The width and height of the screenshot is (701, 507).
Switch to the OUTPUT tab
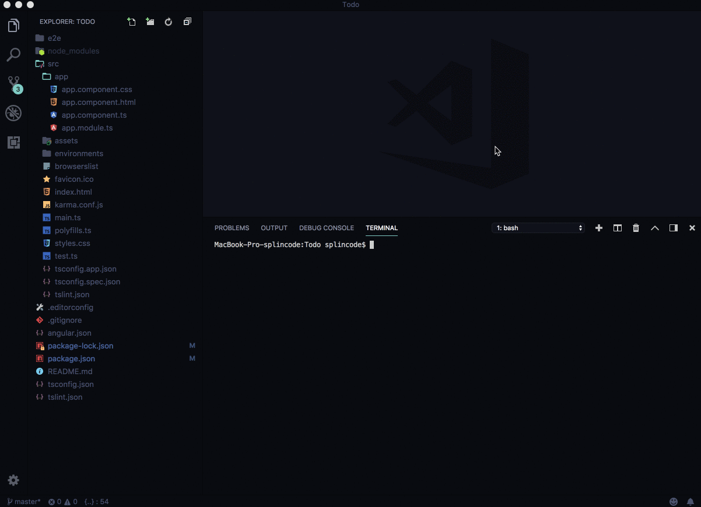[x=274, y=228]
